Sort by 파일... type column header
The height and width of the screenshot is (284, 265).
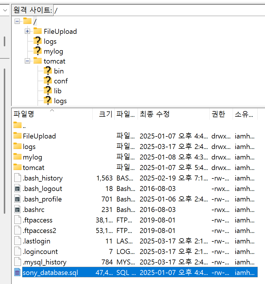click(126, 114)
